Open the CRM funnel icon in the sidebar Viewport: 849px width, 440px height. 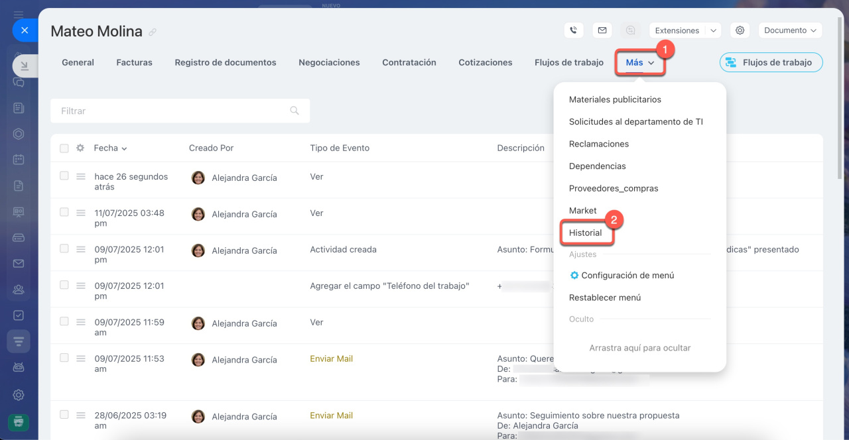click(19, 341)
